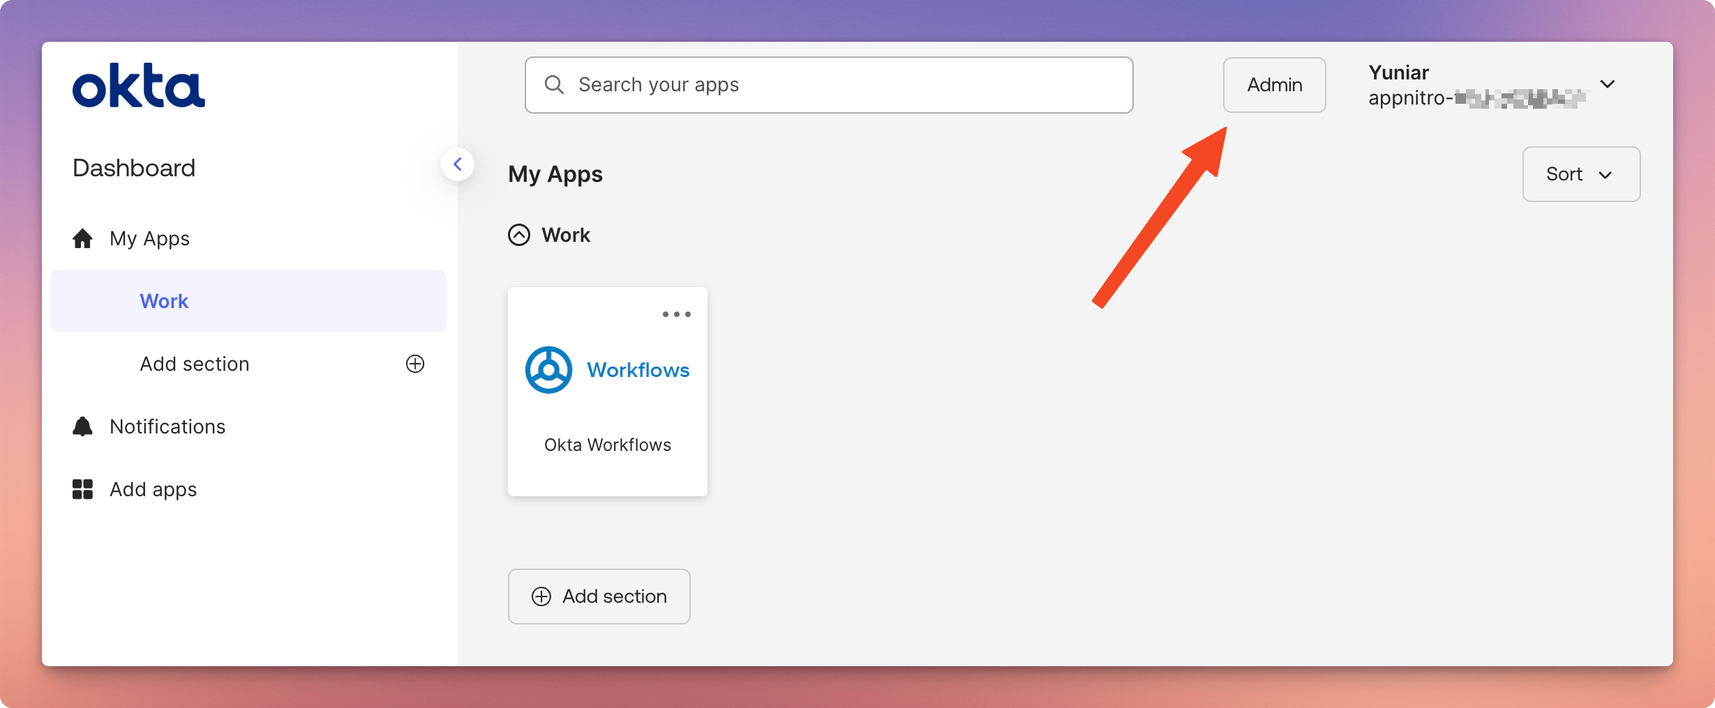Open Add apps from the sidebar
This screenshot has height=708, width=1715.
coord(153,489)
